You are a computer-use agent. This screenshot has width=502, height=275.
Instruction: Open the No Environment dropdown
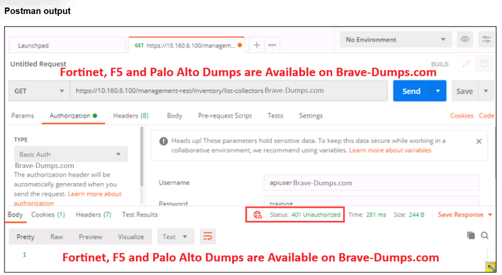coord(395,39)
